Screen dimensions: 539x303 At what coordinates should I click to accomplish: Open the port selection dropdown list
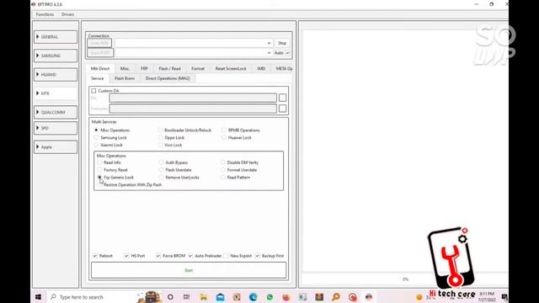(269, 53)
